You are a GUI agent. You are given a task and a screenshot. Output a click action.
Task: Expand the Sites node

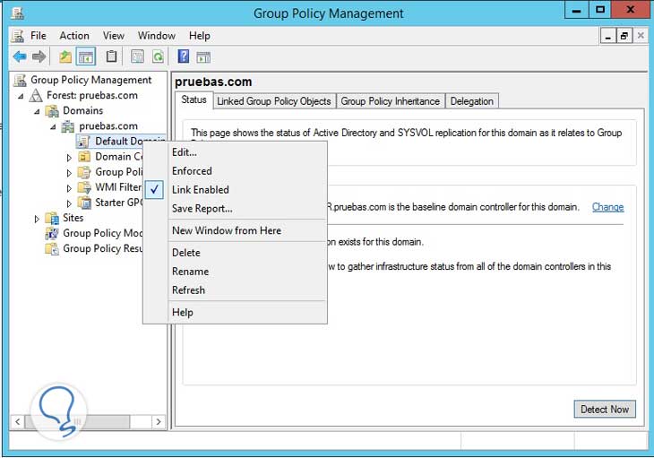click(37, 219)
